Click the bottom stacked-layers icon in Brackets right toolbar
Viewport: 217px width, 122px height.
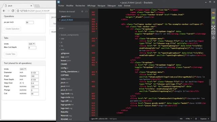213,38
